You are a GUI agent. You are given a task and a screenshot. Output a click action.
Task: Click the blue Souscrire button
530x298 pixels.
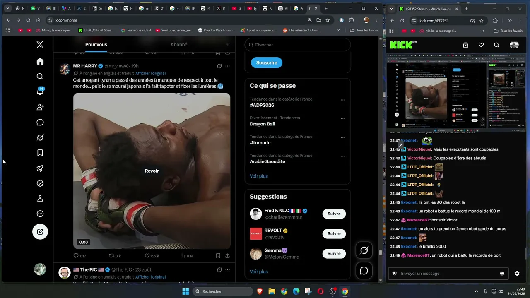[267, 62]
